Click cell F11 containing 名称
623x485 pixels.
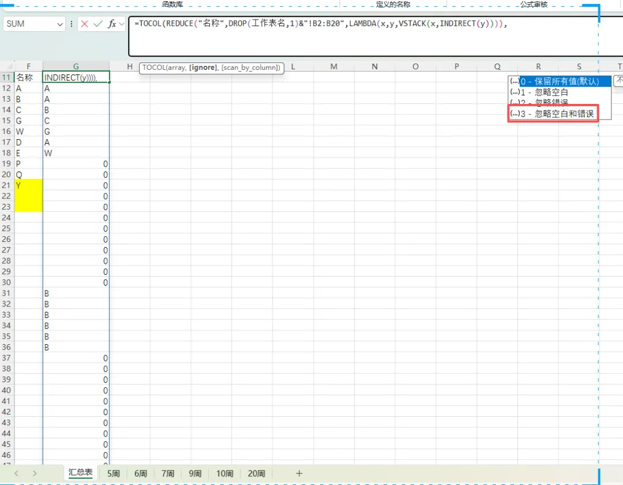click(x=29, y=77)
